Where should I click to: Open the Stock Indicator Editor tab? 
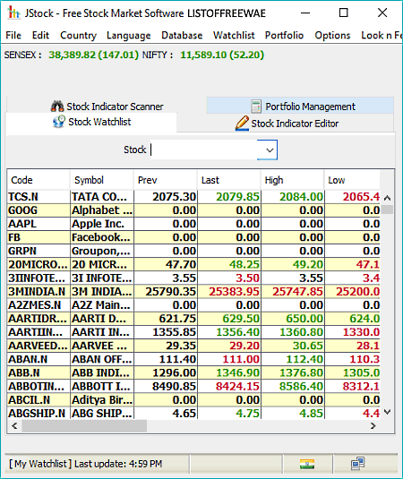pos(287,124)
